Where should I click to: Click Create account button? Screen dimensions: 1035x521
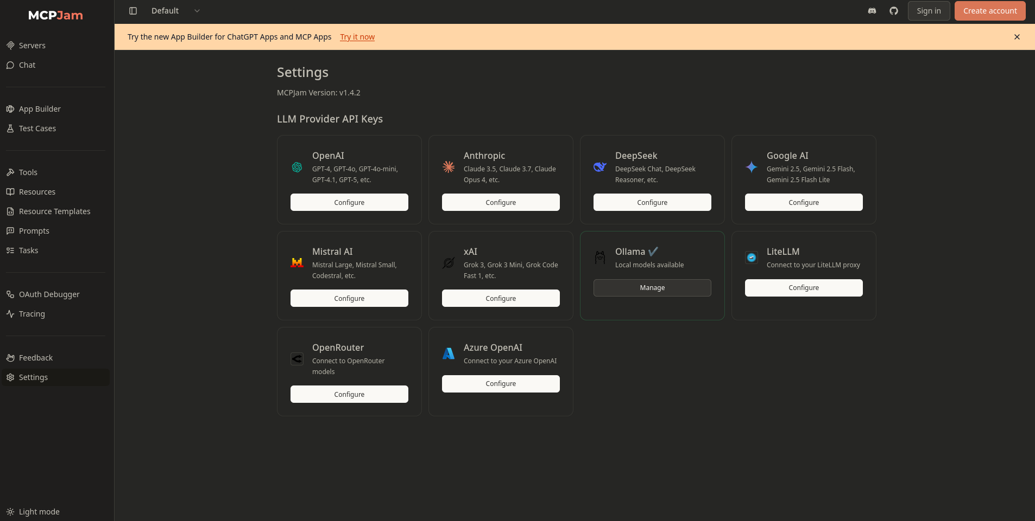[x=990, y=11]
